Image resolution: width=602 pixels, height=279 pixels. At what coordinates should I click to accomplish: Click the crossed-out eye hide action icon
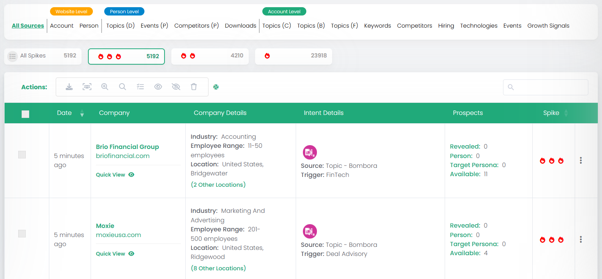[176, 87]
